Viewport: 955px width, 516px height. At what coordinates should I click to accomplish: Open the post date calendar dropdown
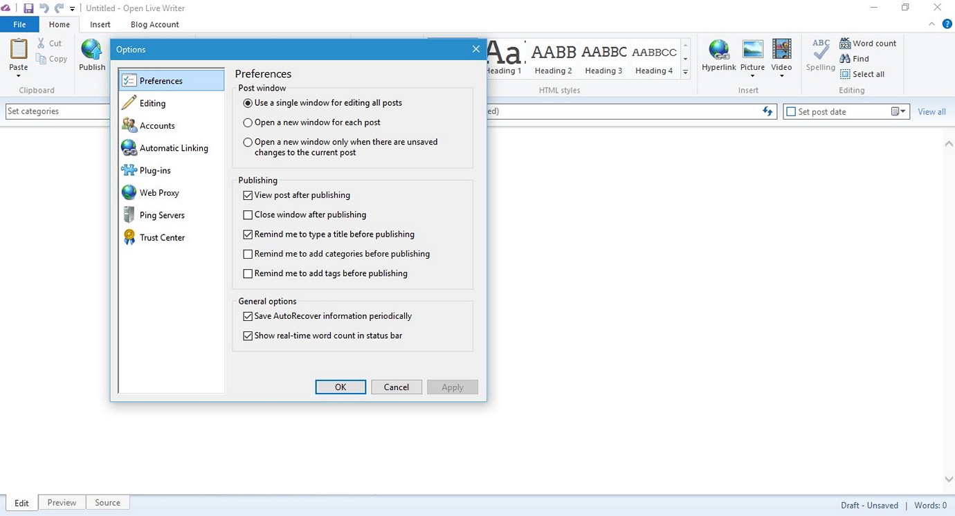click(898, 111)
